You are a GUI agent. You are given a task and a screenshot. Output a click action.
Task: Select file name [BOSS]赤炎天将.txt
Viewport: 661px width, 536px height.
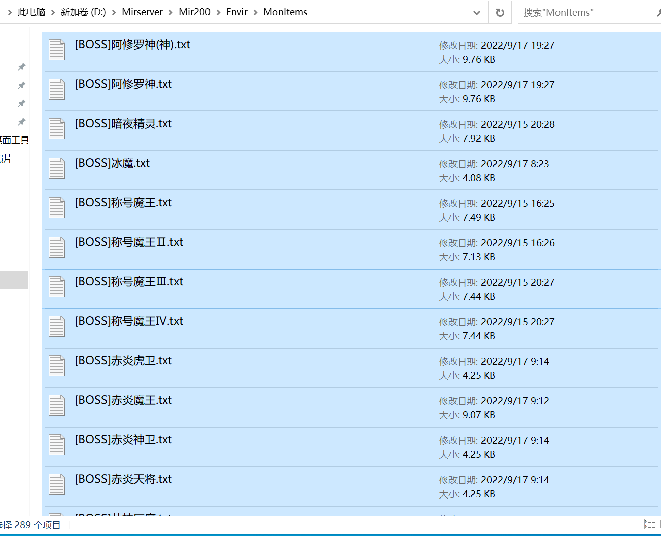(123, 479)
